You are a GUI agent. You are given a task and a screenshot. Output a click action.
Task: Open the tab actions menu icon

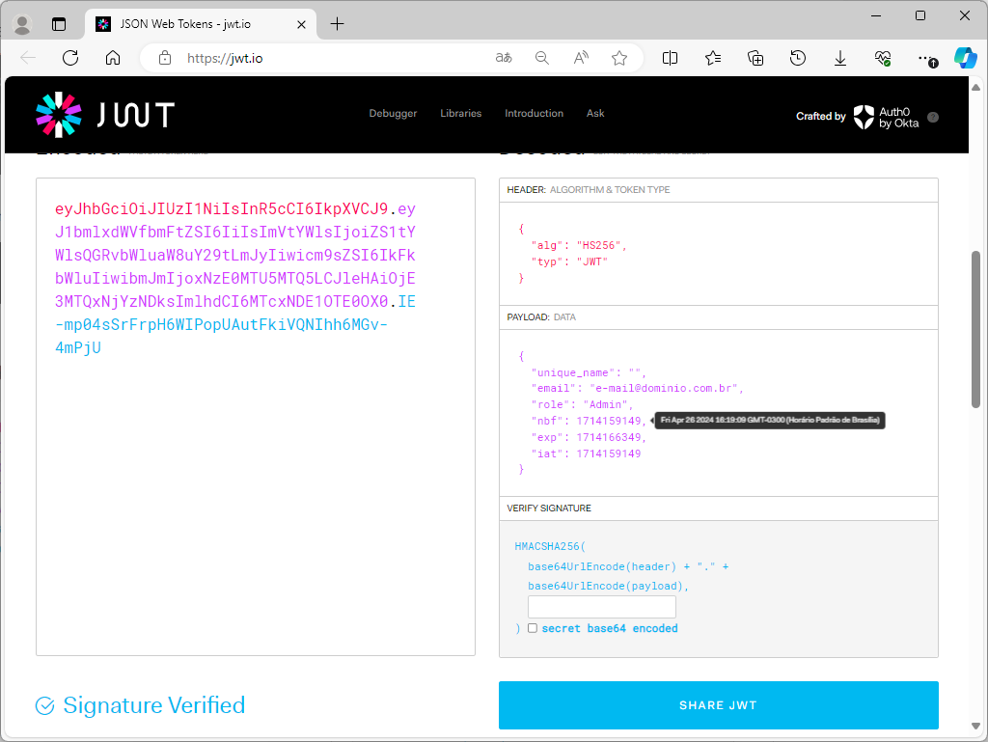click(59, 24)
